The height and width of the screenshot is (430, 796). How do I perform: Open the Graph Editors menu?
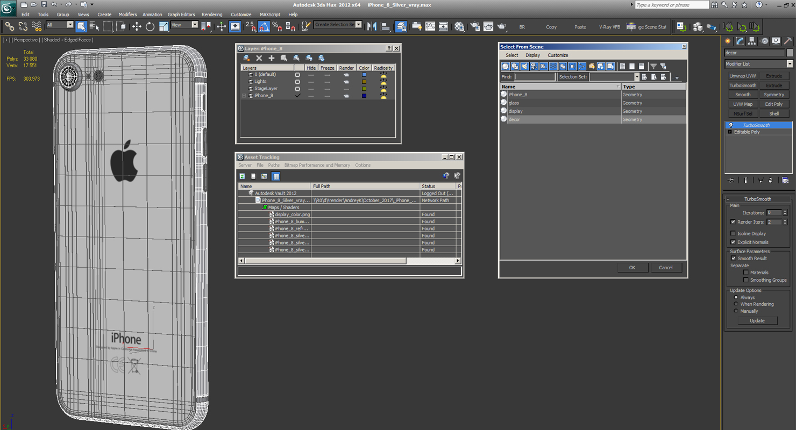pos(181,15)
